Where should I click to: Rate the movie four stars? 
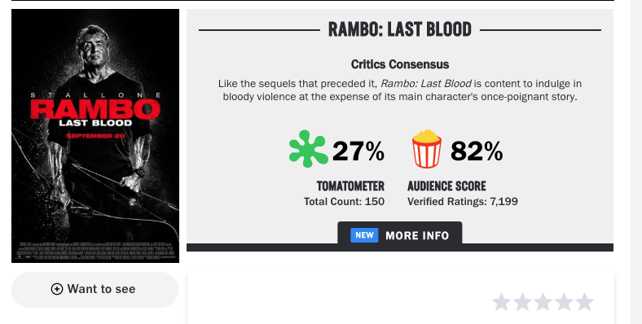tap(564, 302)
